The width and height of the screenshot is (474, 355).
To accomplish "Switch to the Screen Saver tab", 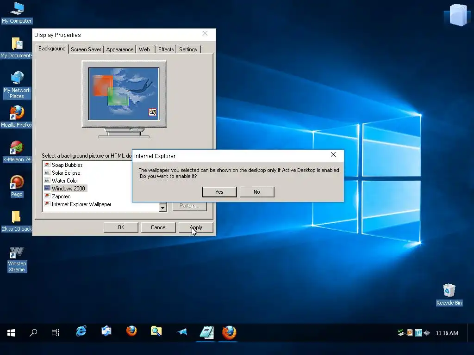I will (x=86, y=49).
